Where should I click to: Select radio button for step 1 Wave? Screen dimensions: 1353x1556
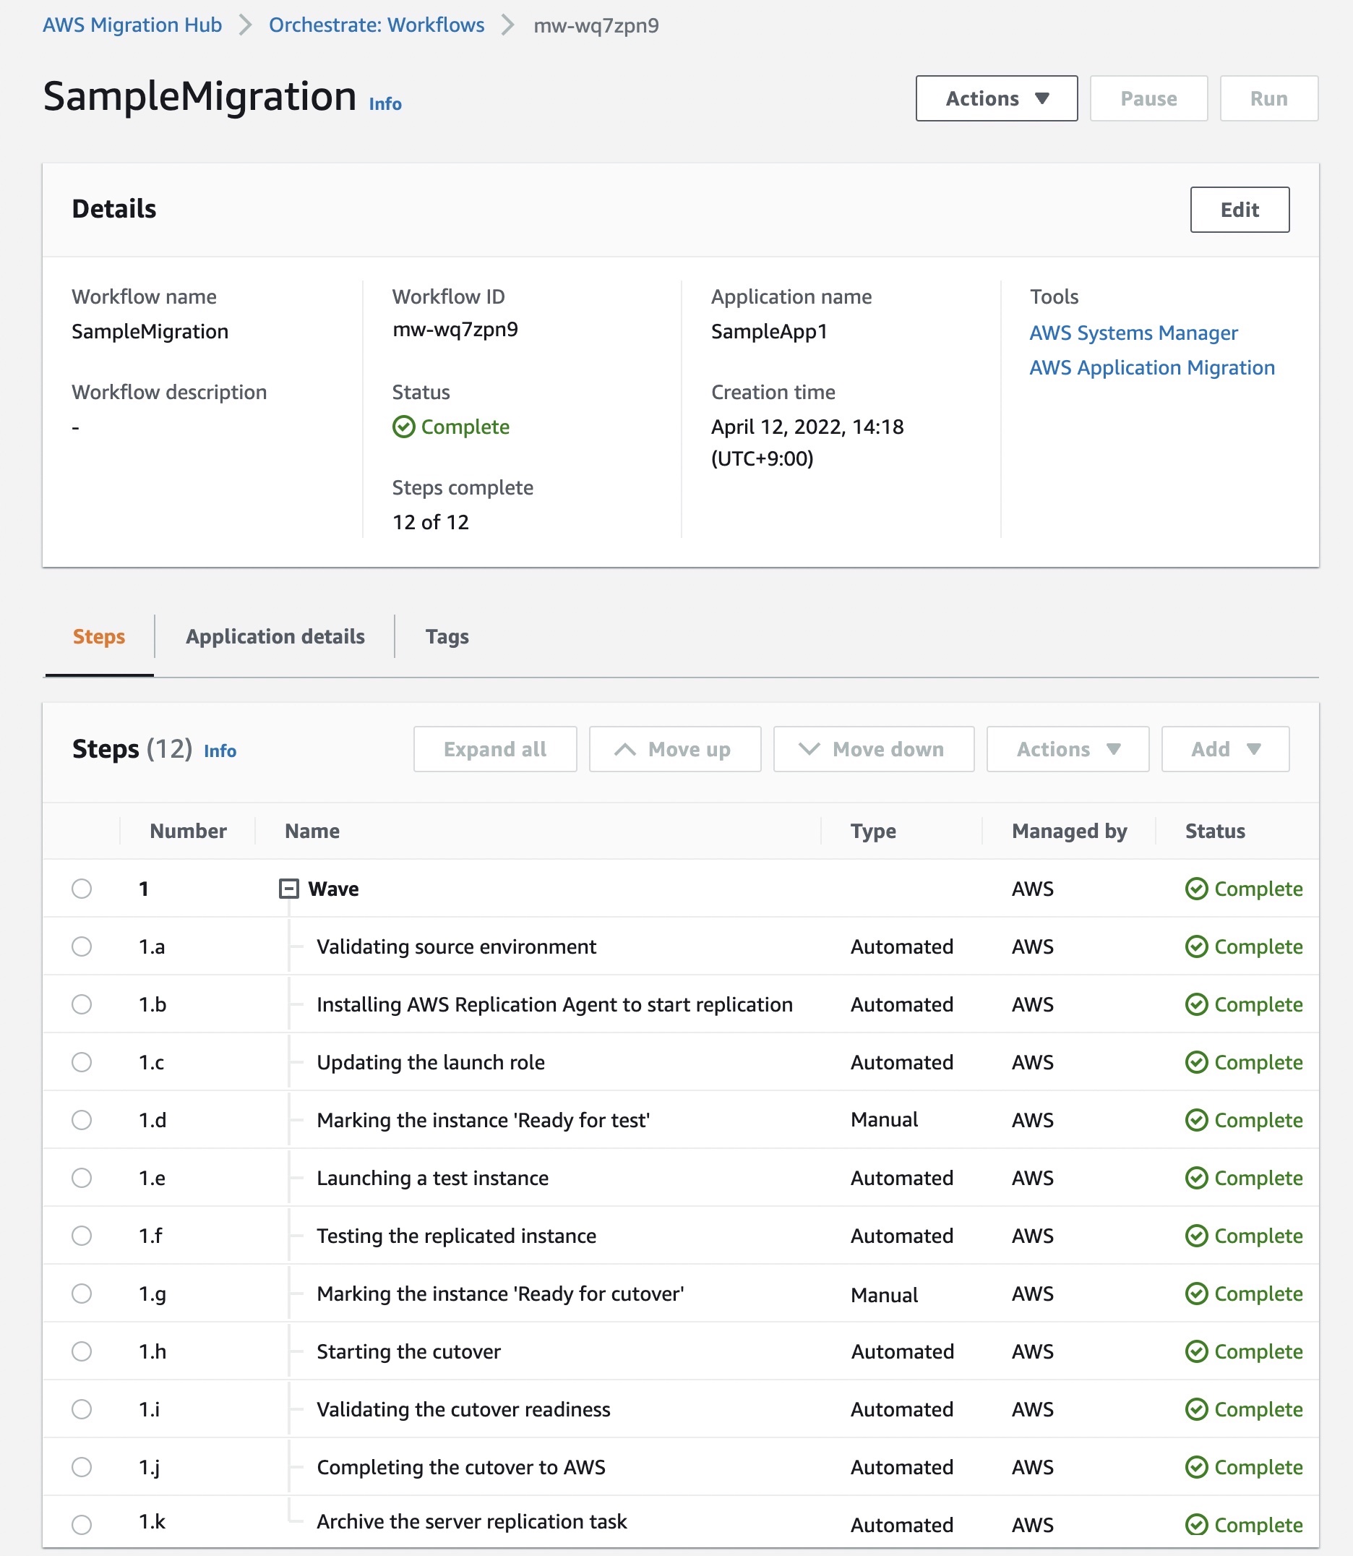point(82,889)
